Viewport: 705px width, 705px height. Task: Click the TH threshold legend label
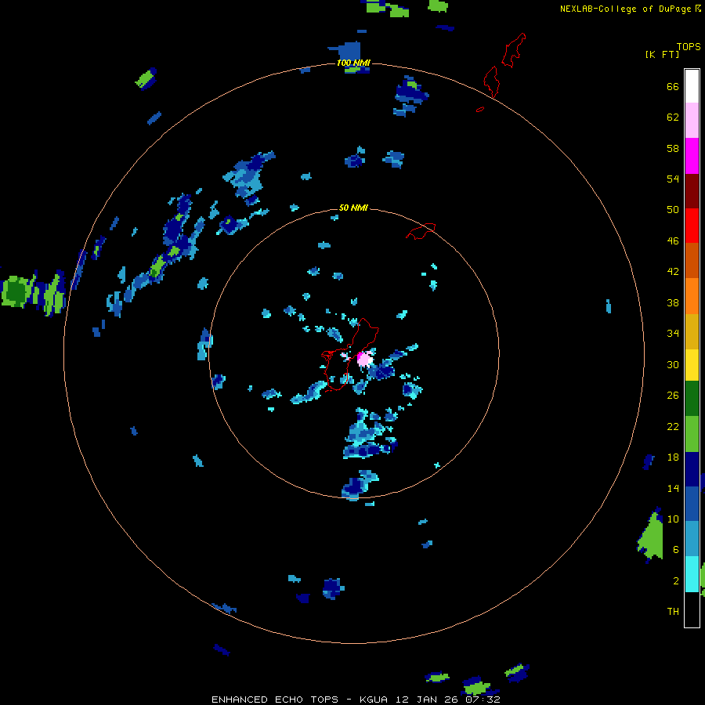[x=673, y=612]
